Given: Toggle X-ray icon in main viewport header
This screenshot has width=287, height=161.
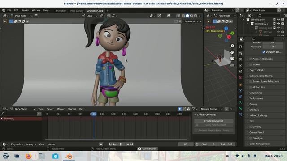Looking at the screenshot, I should [178, 16].
